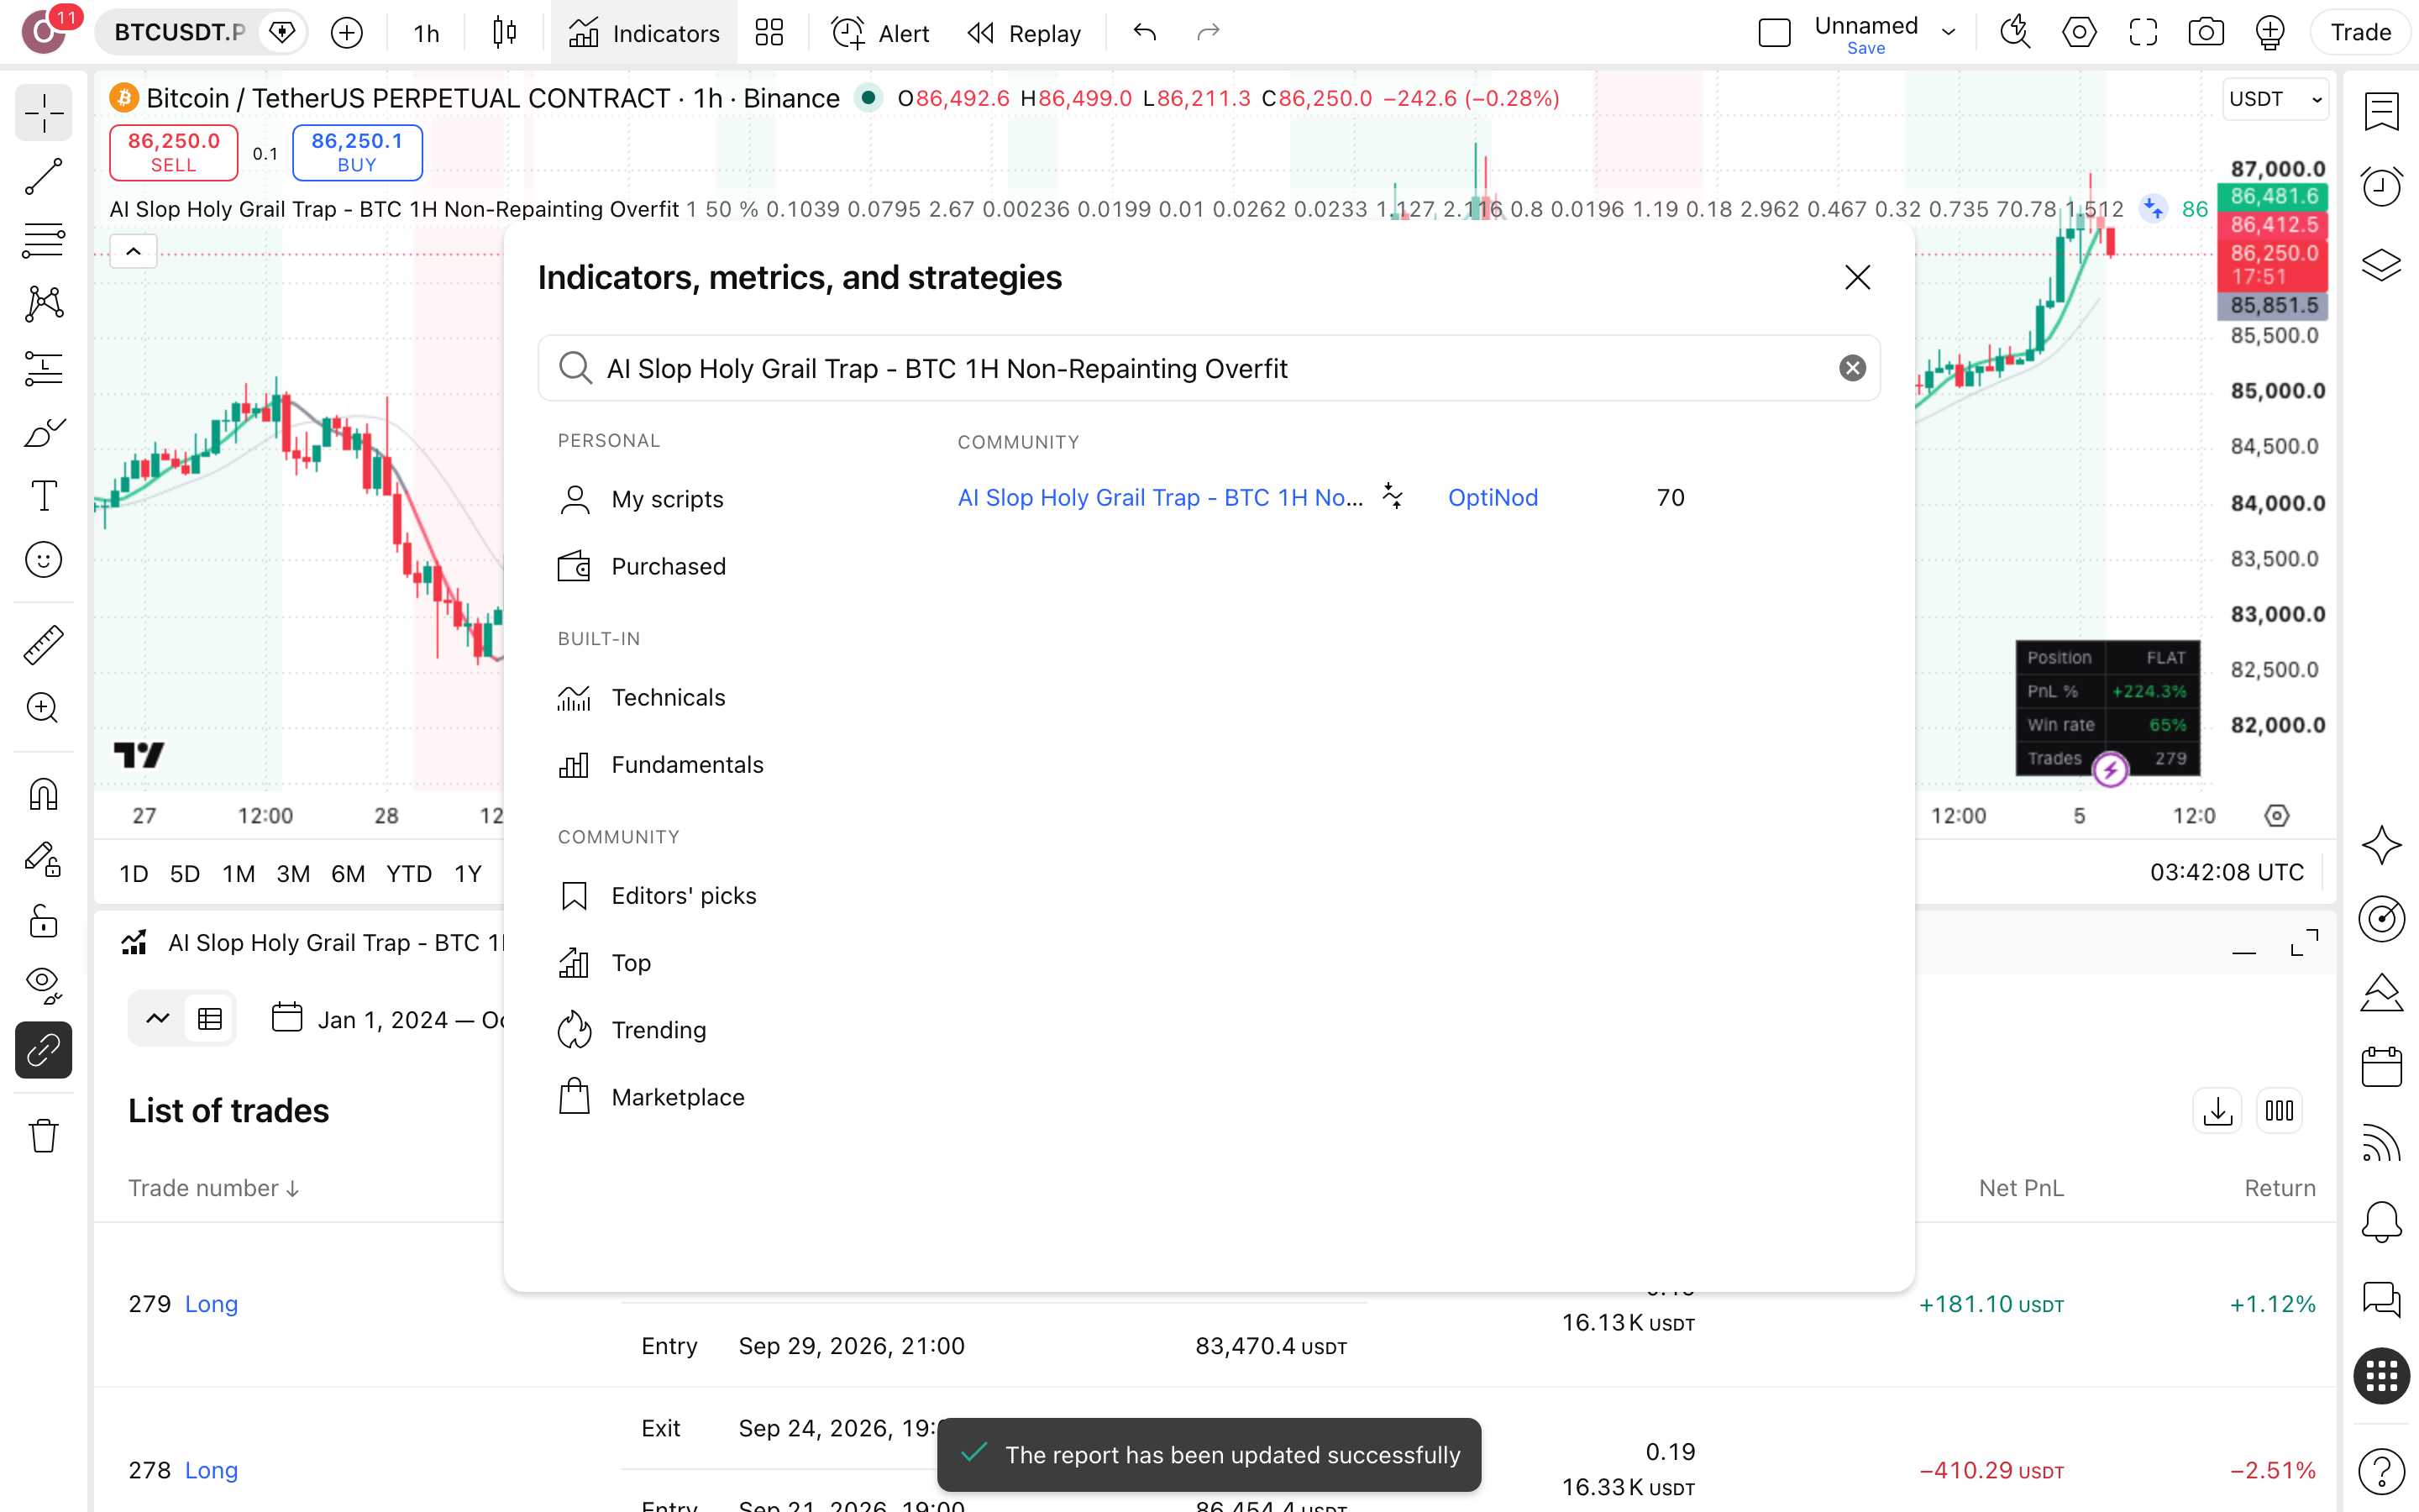Click the indicator search input field
Viewport: 2419px width, 1512px height.
[1209, 368]
